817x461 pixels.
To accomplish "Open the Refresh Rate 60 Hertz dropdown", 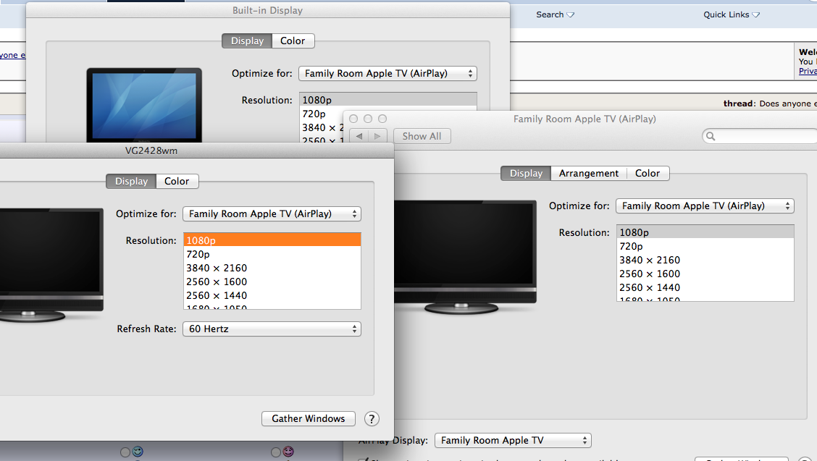I will (x=272, y=329).
